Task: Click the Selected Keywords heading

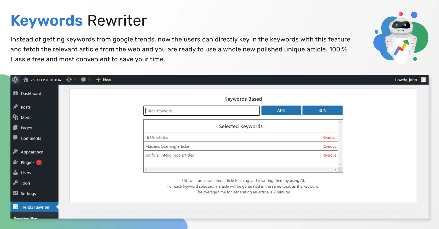Action: pos(241,126)
